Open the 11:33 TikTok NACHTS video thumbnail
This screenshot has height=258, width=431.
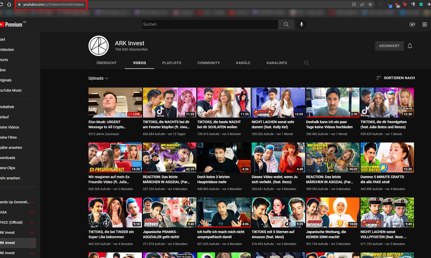170,102
